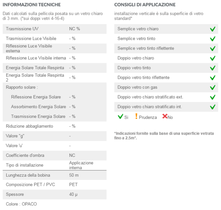
Task: Click the Lunghezza della bobina 50 m value
Action: click(x=74, y=175)
